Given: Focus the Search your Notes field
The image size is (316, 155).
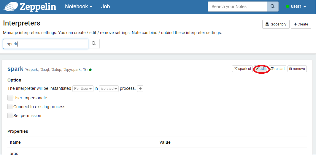Looking at the screenshot, I should coord(237,7).
